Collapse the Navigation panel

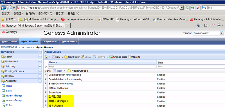[x=40, y=52]
